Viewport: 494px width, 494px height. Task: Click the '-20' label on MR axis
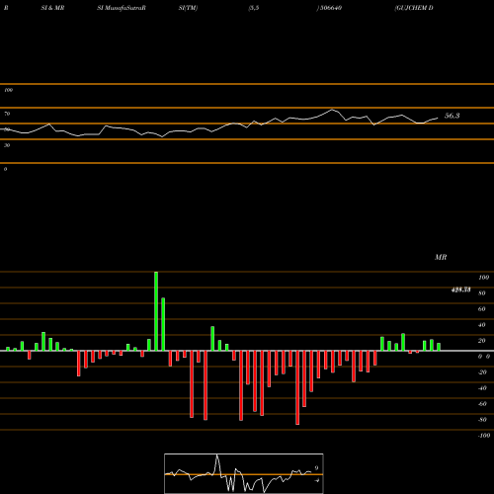point(482,372)
